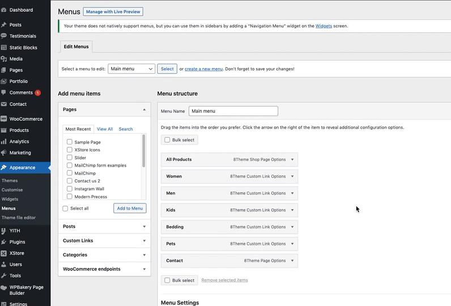Tick the Sample Page checkbox

[x=69, y=142]
